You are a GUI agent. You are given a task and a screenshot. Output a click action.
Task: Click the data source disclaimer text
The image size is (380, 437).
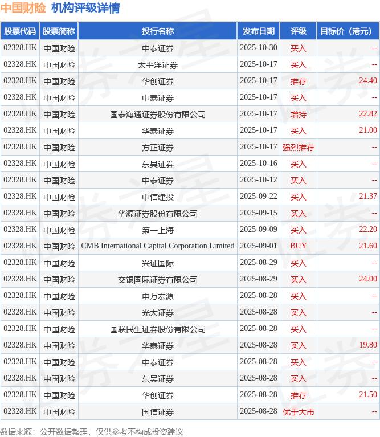[x=92, y=432]
